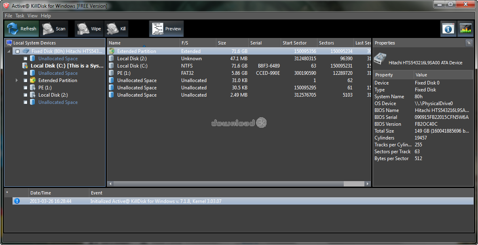The height and width of the screenshot is (245, 478).
Task: Open the View menu
Action: click(x=33, y=16)
